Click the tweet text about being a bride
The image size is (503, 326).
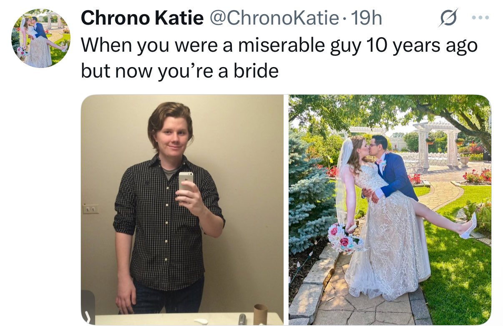coord(279,58)
